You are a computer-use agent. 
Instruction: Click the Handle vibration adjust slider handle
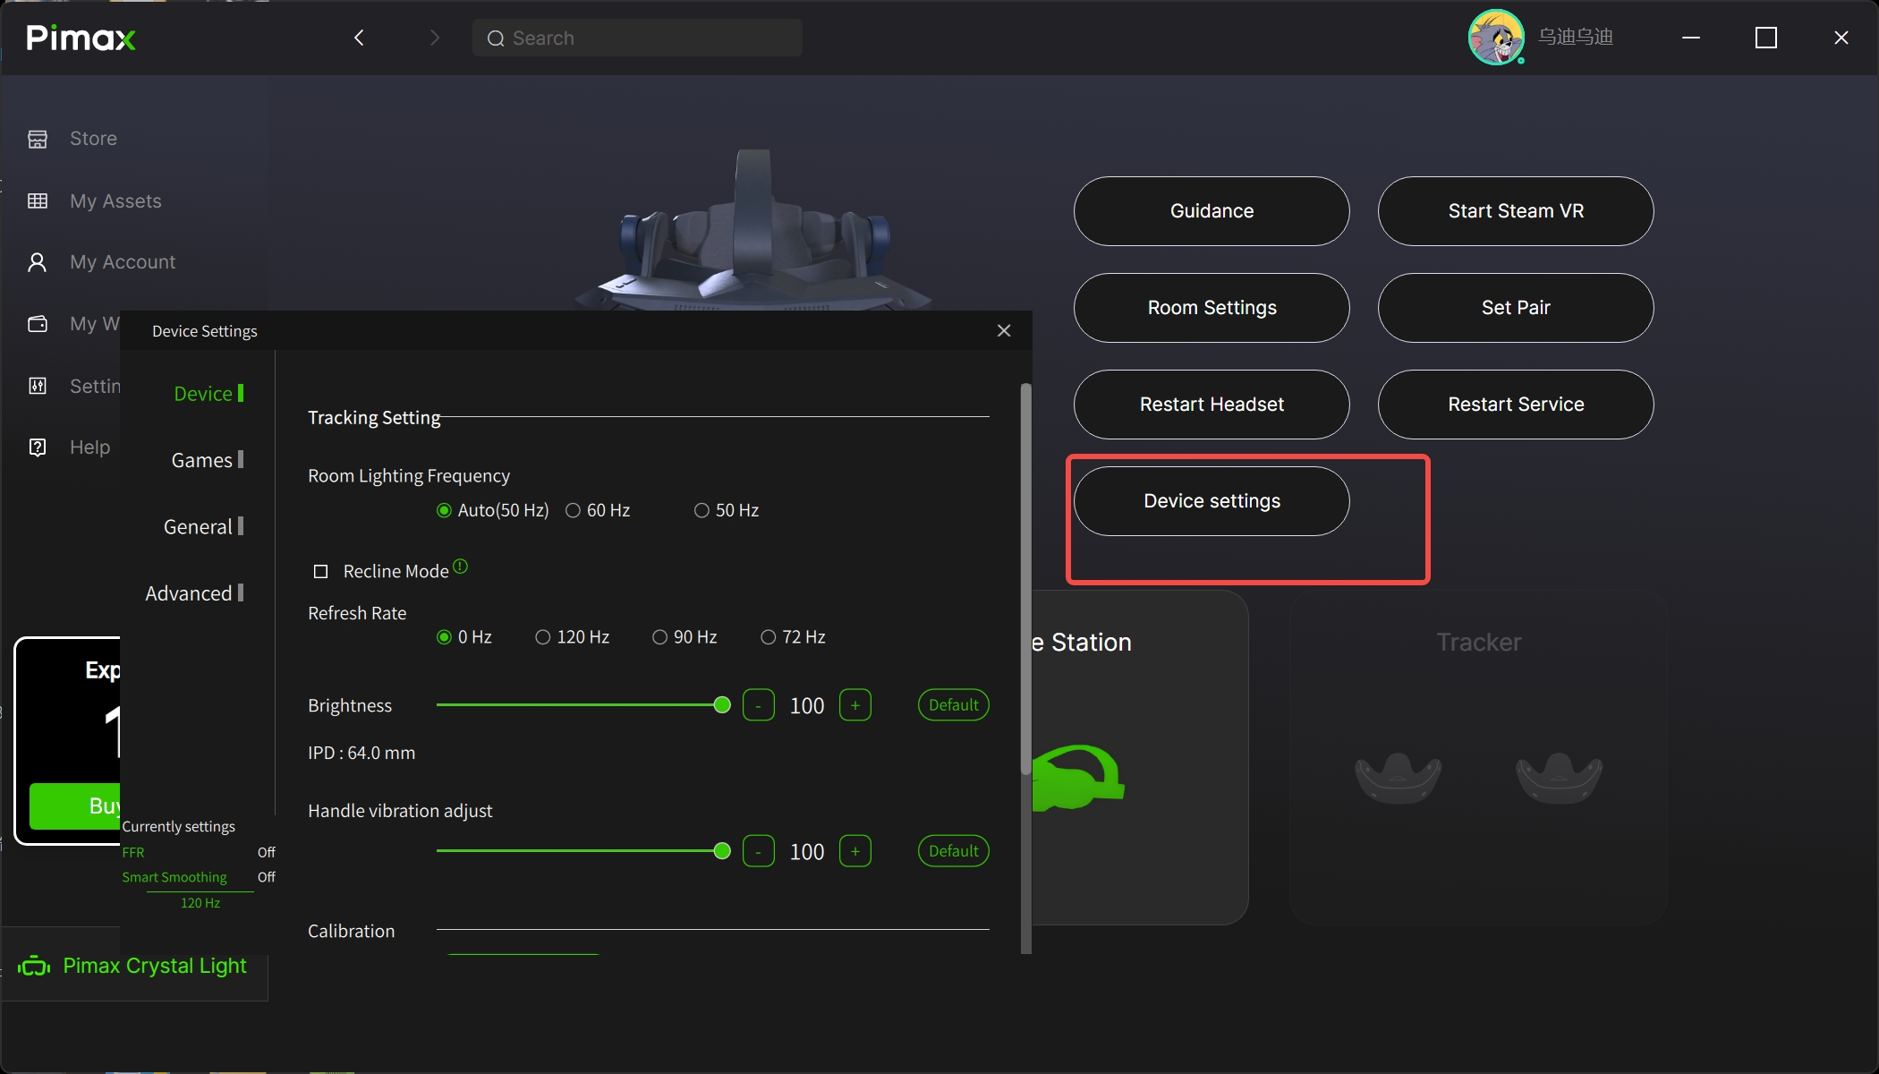tap(722, 851)
